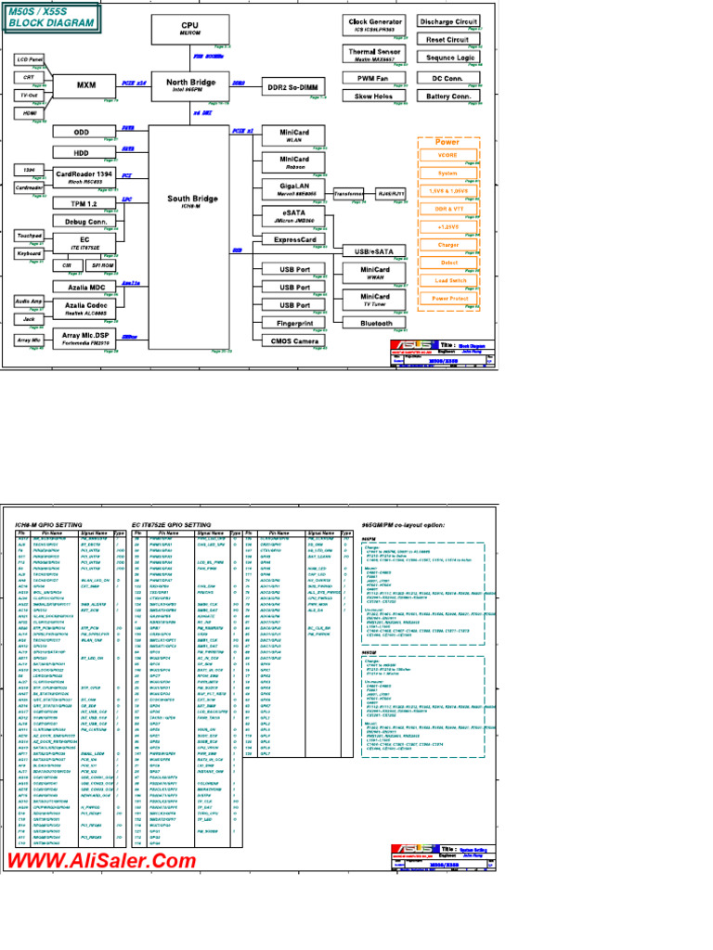Select the CMOS Camera block
This screenshot has height=950, width=713.
(293, 340)
